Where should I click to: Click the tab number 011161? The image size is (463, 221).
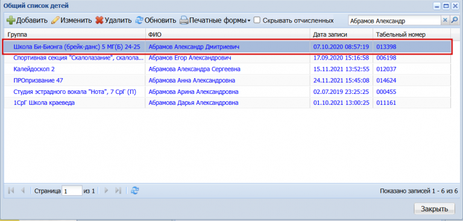pyautogui.click(x=412, y=103)
